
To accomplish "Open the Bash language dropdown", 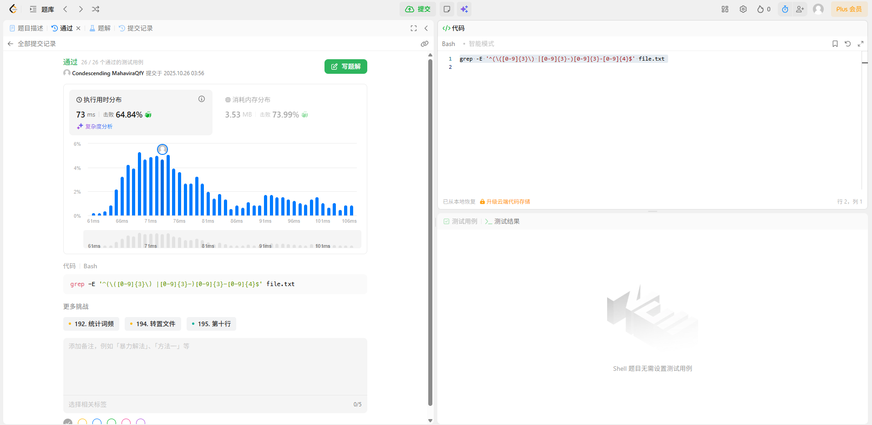I will 448,44.
